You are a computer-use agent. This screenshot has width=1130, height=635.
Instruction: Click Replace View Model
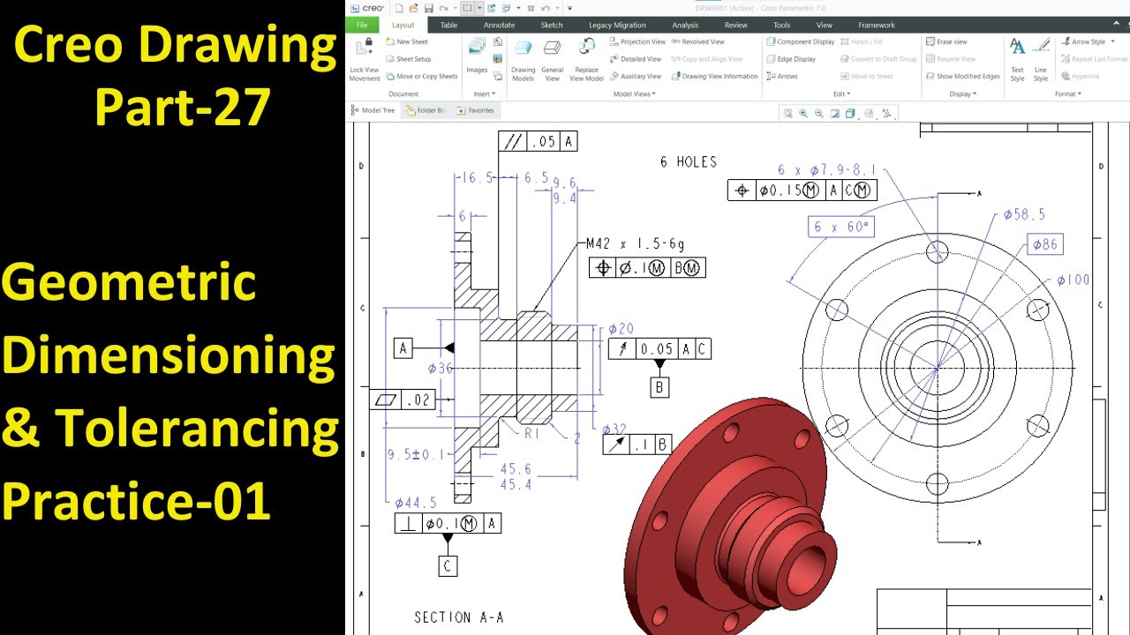pos(586,60)
